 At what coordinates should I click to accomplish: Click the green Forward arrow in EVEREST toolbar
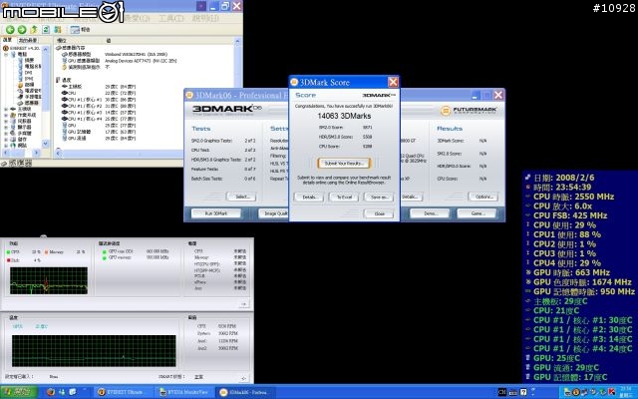coord(22,29)
